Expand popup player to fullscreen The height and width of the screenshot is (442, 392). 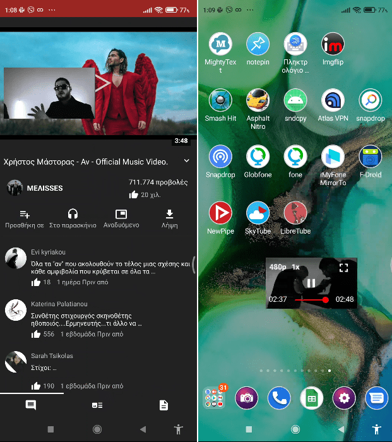pos(343,268)
